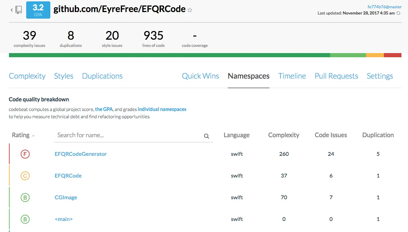Click the 935 lines of code stat
The height and width of the screenshot is (232, 408).
coord(154,39)
